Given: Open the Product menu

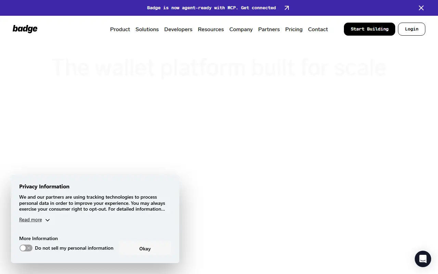Looking at the screenshot, I should (x=120, y=29).
